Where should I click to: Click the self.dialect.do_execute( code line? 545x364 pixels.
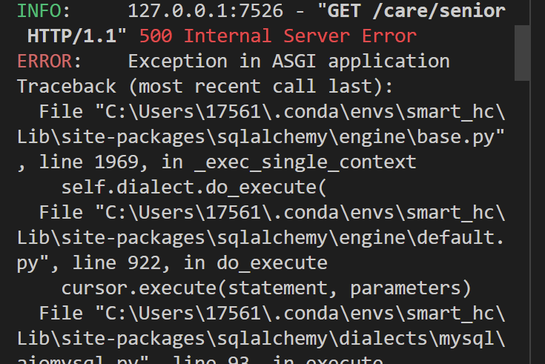194,188
